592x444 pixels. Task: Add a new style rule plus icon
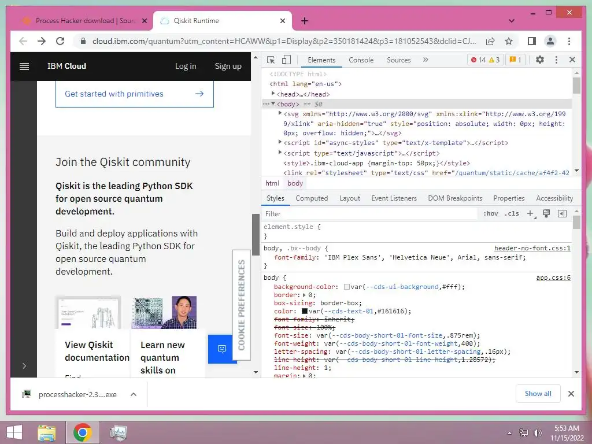[x=531, y=214]
